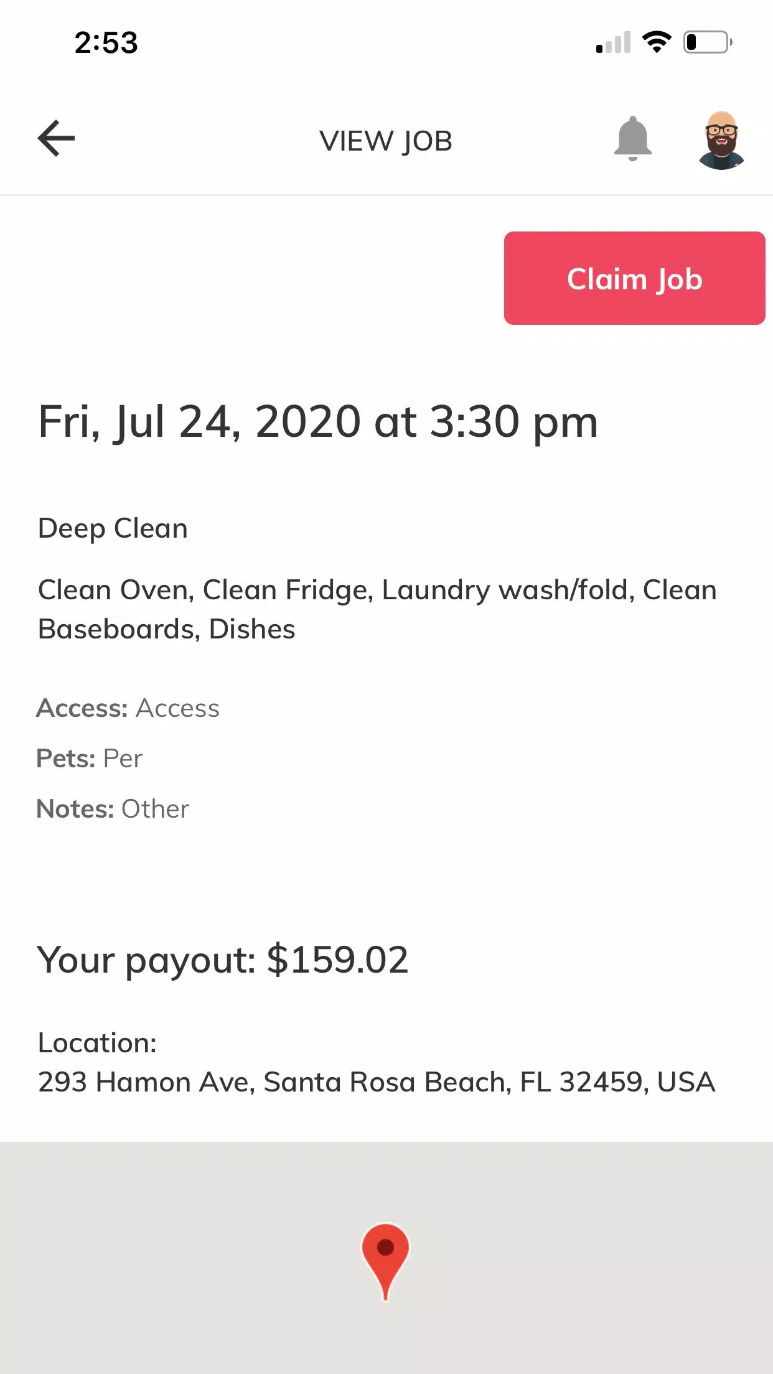Tap the VIEW JOB header title
This screenshot has width=773, height=1374.
386,141
